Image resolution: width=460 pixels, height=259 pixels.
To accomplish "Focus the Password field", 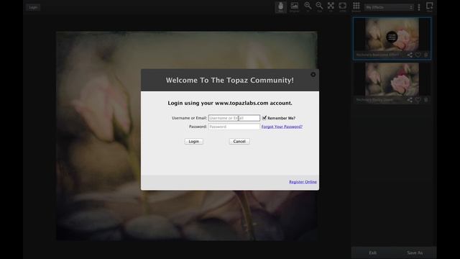I will (234, 127).
